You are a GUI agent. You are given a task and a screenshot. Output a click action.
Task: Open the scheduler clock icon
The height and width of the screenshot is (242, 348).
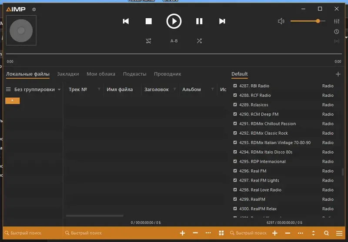pyautogui.click(x=337, y=32)
